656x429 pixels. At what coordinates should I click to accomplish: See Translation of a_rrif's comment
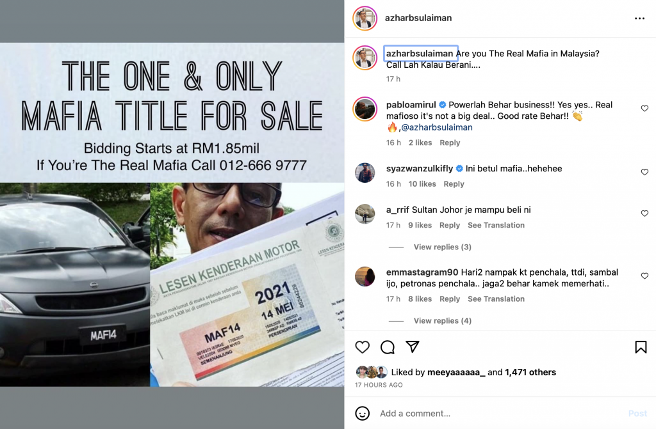click(x=496, y=225)
